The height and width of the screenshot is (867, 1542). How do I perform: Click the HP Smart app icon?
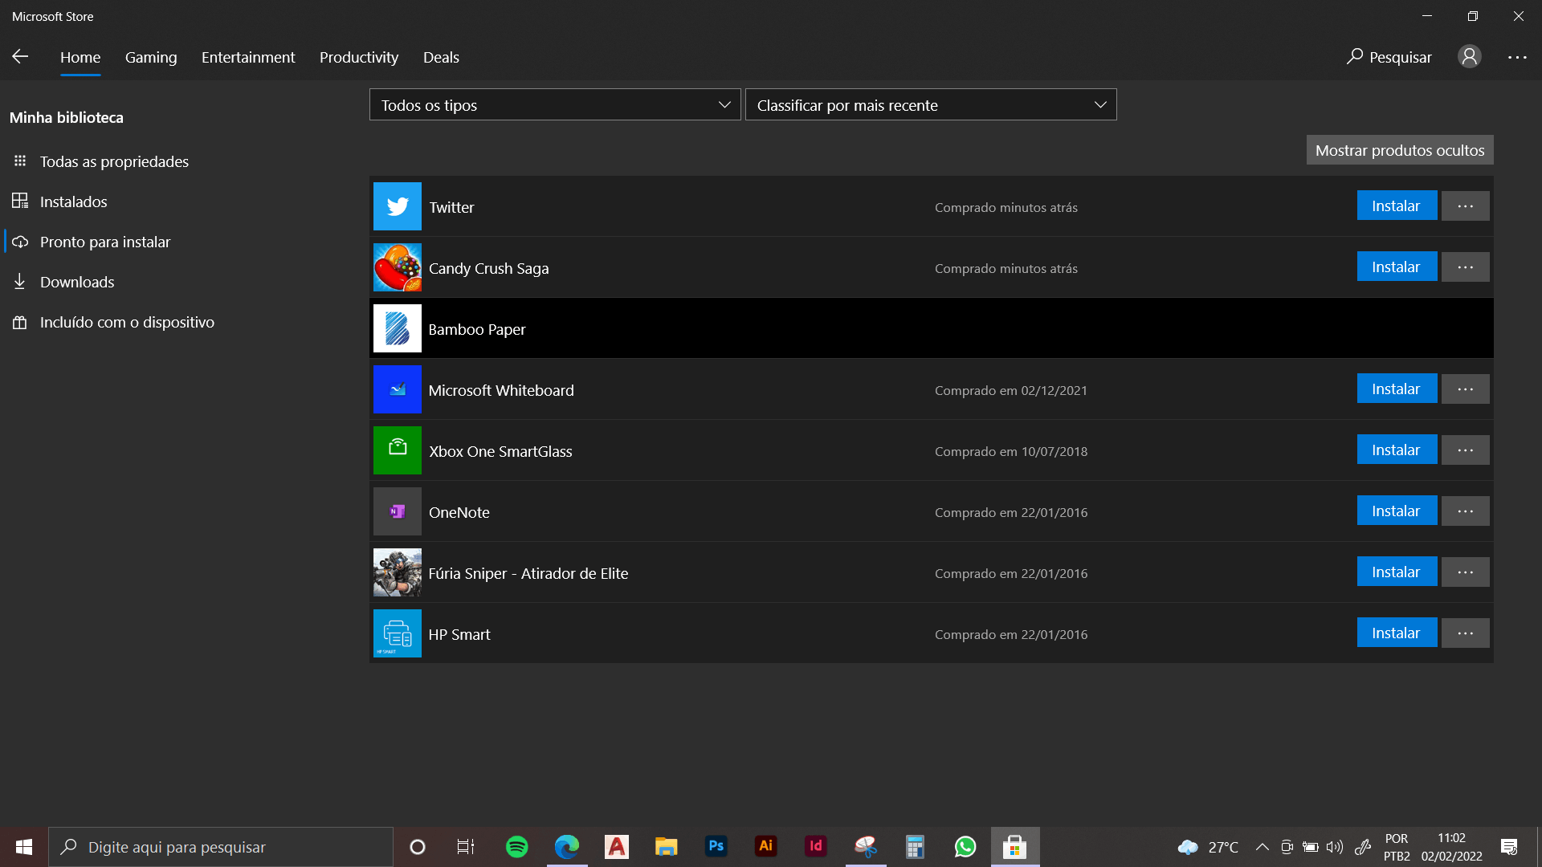click(398, 633)
